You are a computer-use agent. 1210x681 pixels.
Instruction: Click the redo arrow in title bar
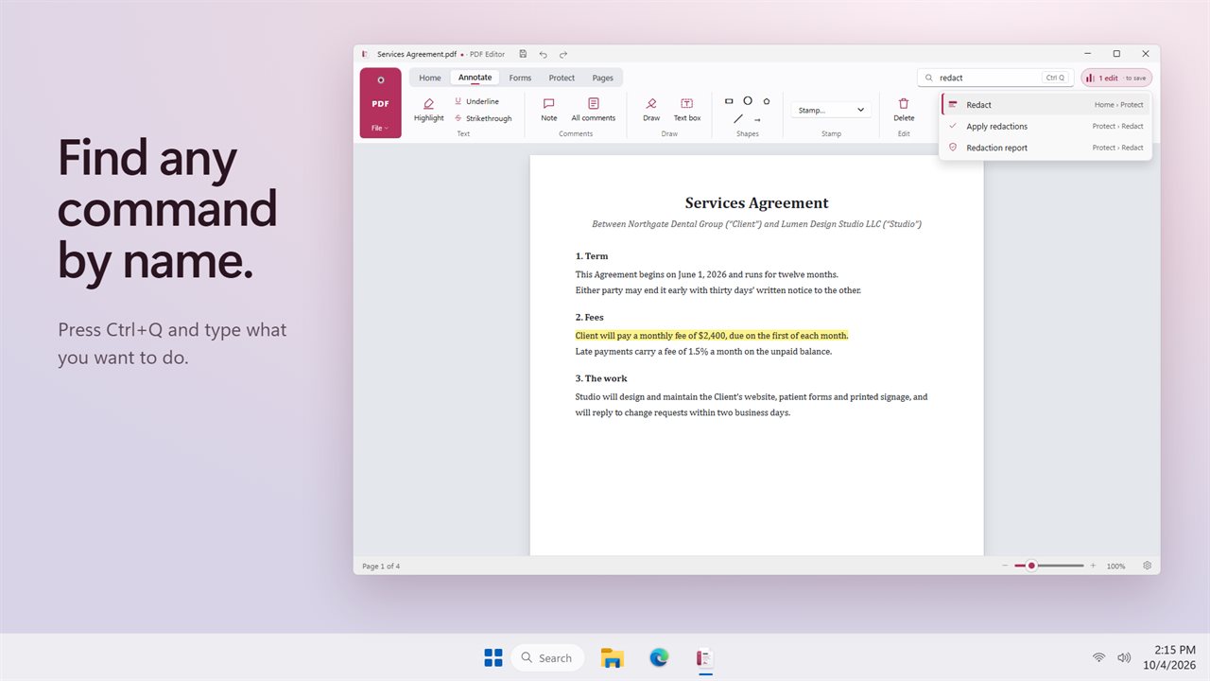[563, 54]
